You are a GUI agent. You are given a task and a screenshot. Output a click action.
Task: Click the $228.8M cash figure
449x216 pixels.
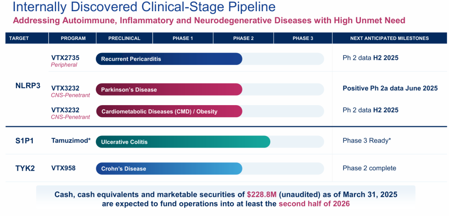click(262, 195)
